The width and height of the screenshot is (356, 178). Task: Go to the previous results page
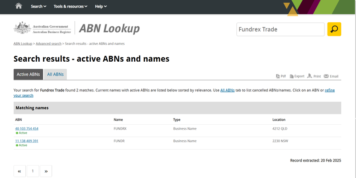coord(20,171)
